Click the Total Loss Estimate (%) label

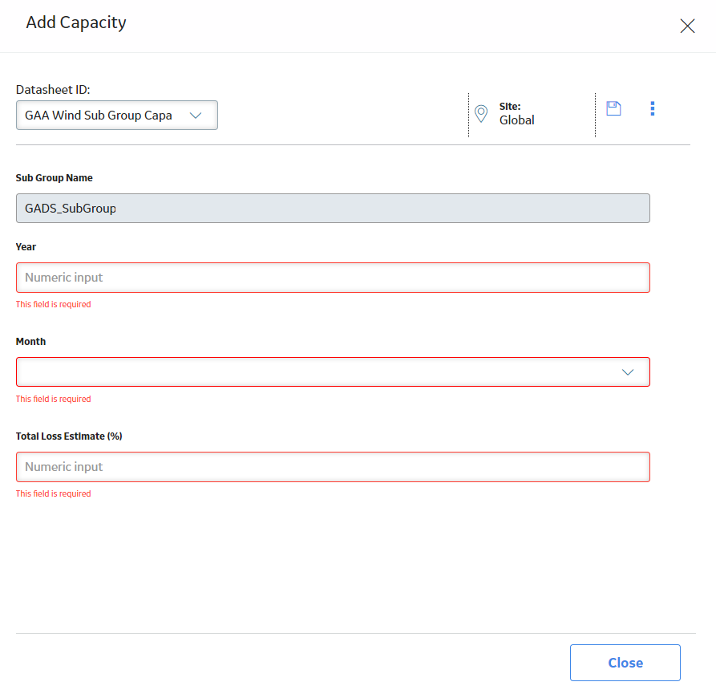(x=69, y=436)
